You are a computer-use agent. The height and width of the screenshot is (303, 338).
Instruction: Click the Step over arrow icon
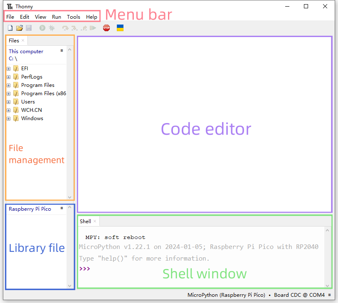pyautogui.click(x=65, y=28)
